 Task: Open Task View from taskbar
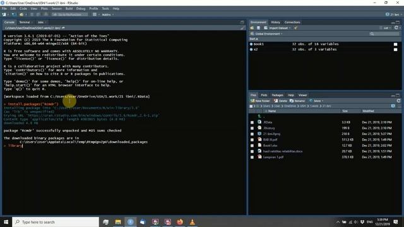coord(105,222)
